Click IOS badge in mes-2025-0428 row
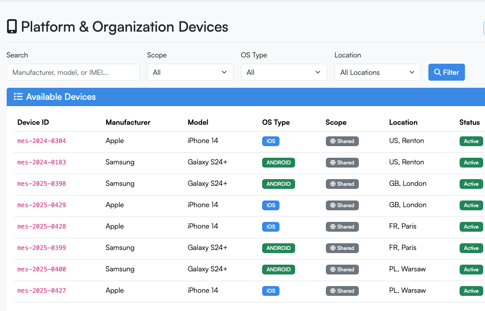 (271, 227)
